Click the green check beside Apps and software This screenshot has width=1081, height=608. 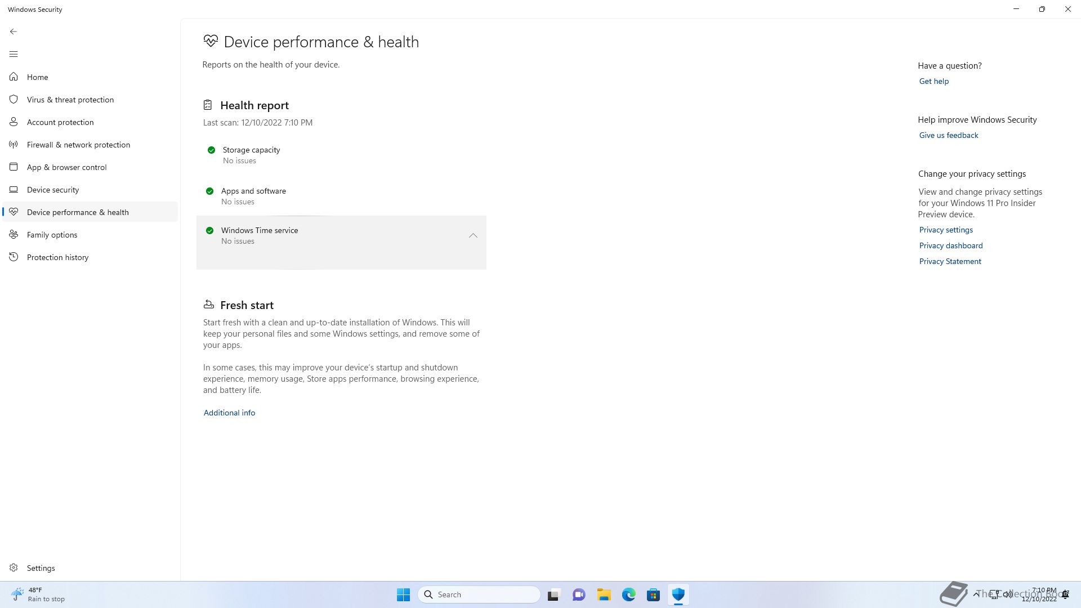209,191
